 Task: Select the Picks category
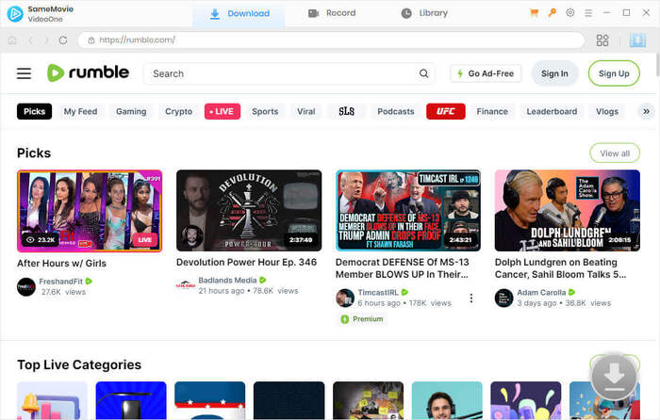pyautogui.click(x=35, y=111)
